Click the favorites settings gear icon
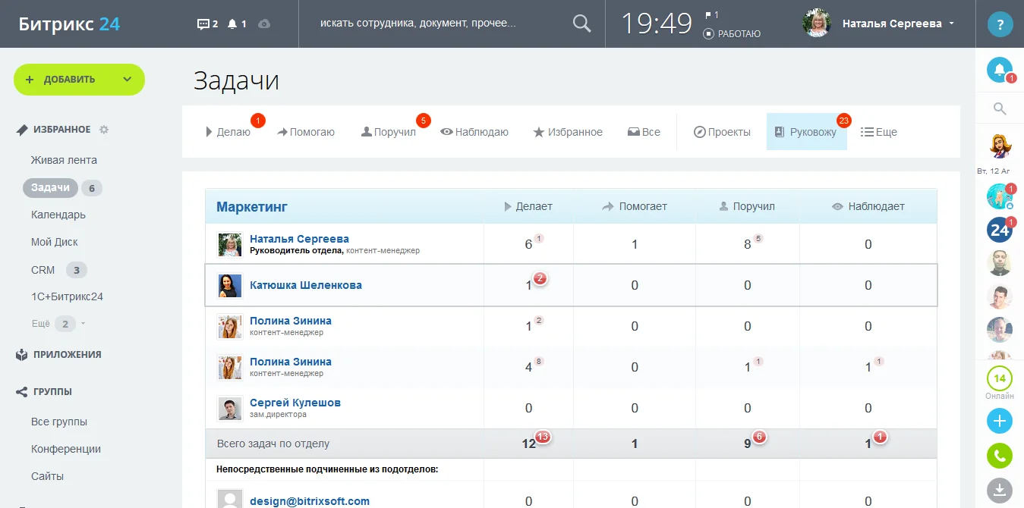The width and height of the screenshot is (1024, 508). pyautogui.click(x=104, y=130)
